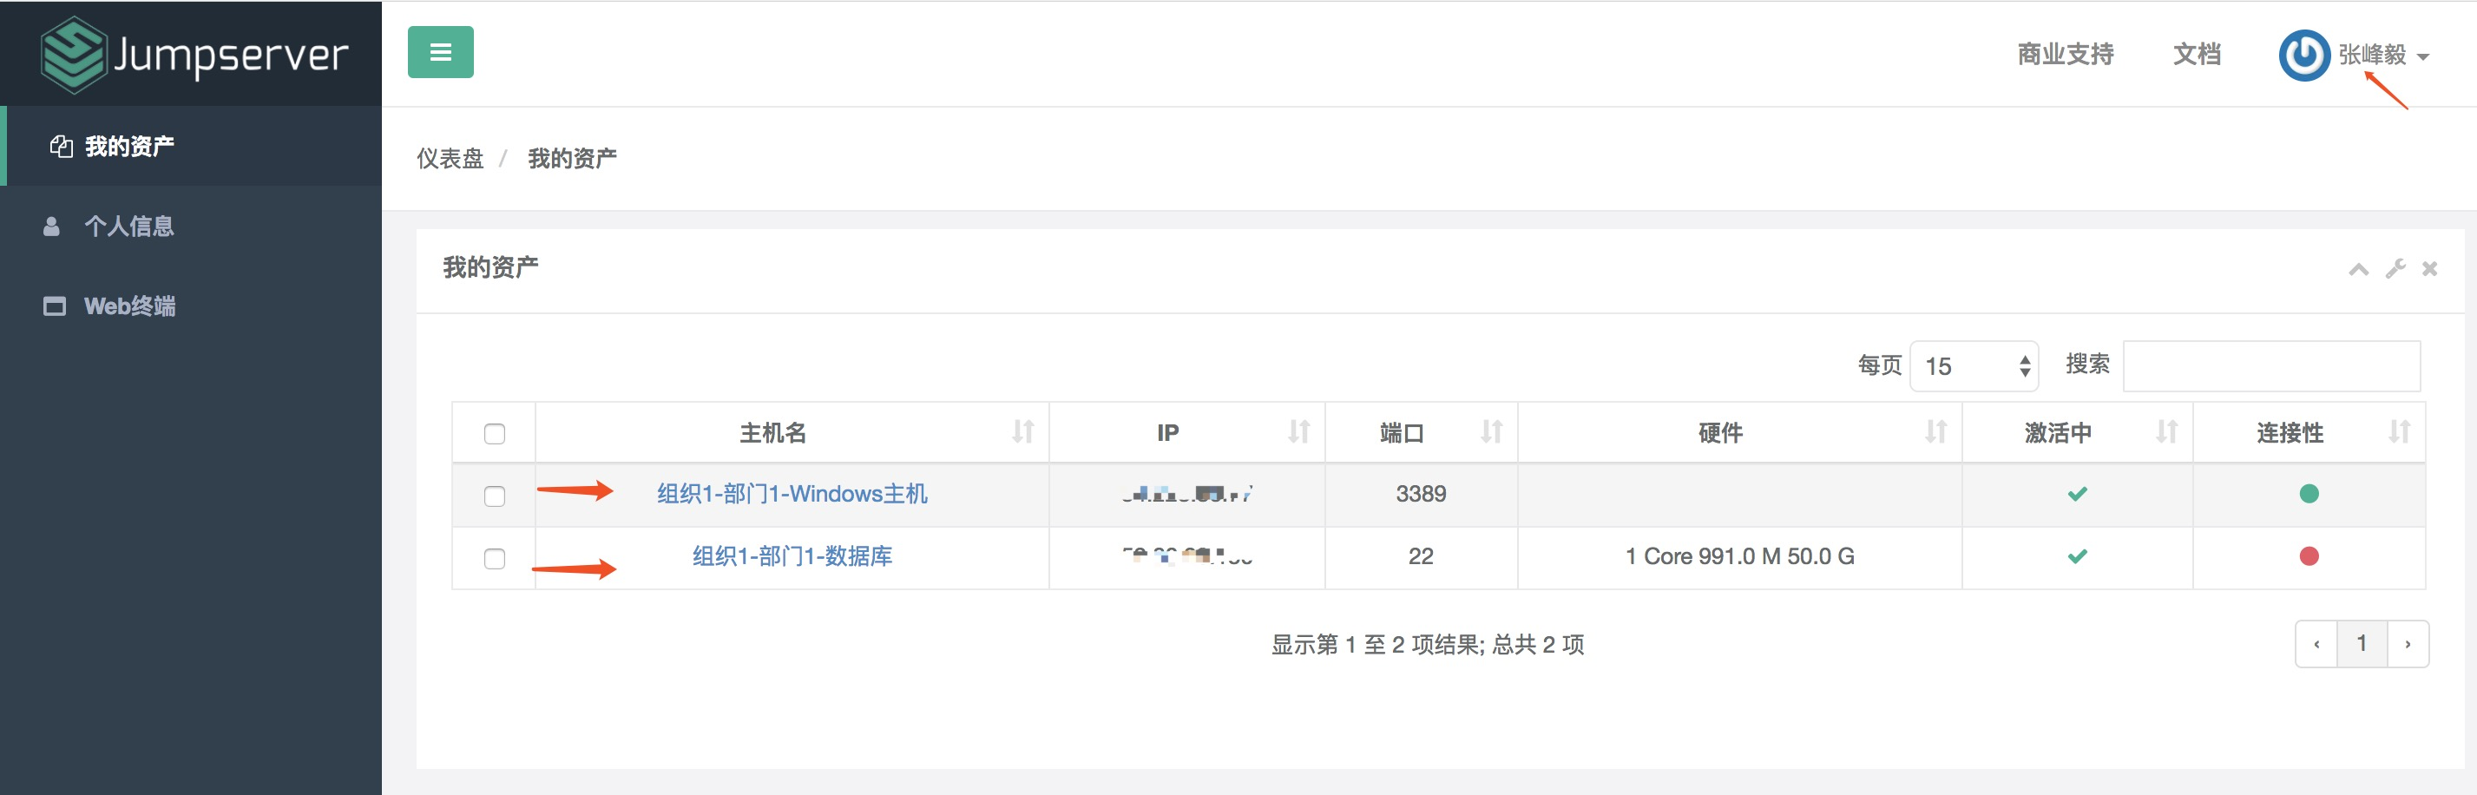Click the green connectivity indicator for Windows主机

click(2310, 493)
